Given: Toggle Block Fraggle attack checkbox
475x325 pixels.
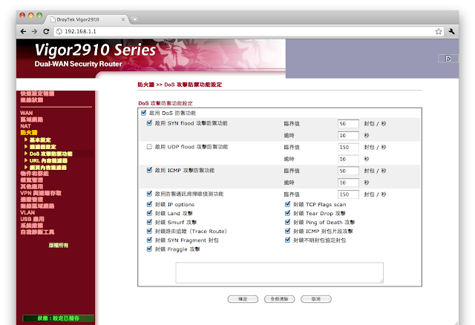Looking at the screenshot, I should pos(149,249).
